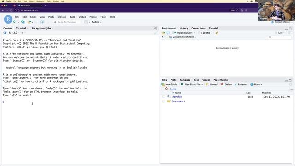
Task: Click the refresh environment icon
Action: [x=289, y=33]
